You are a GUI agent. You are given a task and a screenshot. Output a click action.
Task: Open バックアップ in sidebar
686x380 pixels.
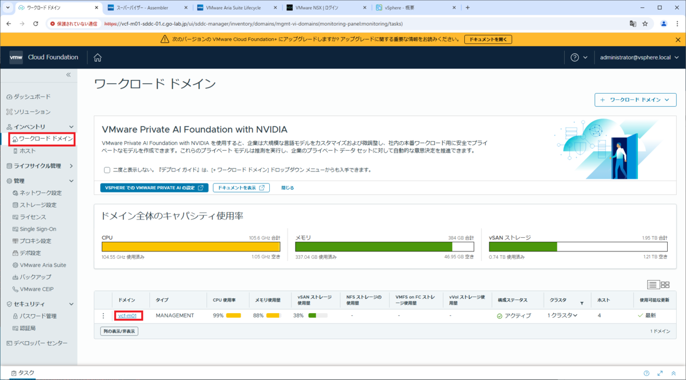[x=31, y=277]
